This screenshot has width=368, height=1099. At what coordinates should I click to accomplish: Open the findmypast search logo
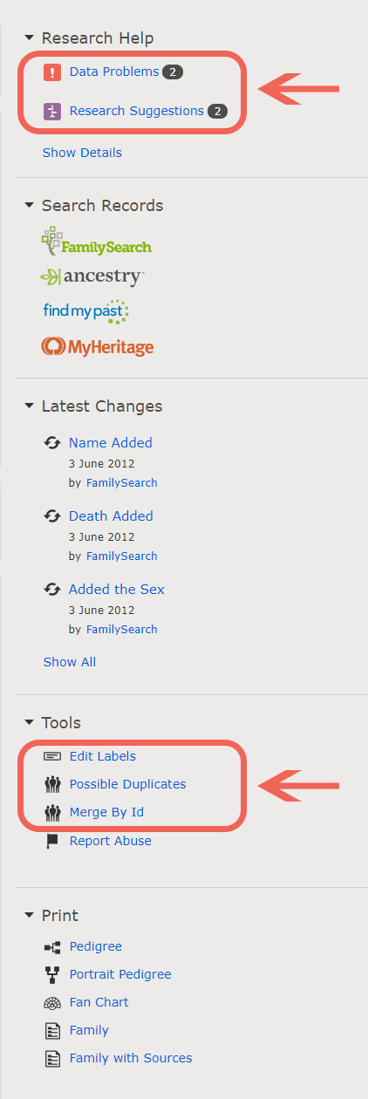coord(86,311)
